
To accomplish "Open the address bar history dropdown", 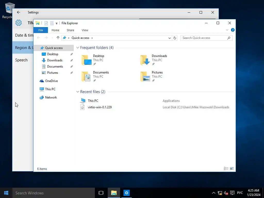I will 170,38.
